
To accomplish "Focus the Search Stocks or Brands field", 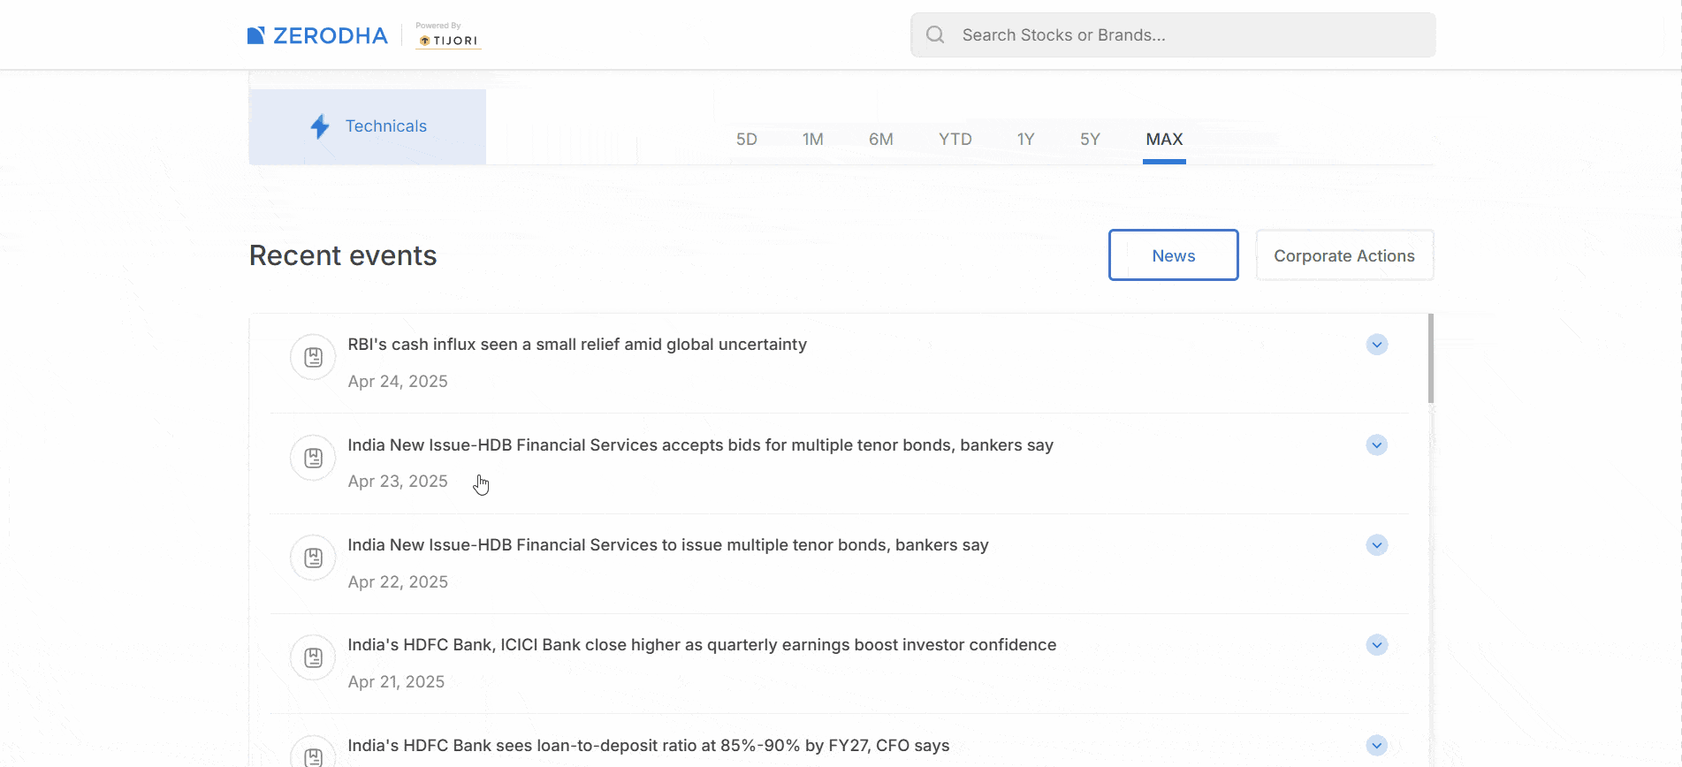I will point(1173,35).
